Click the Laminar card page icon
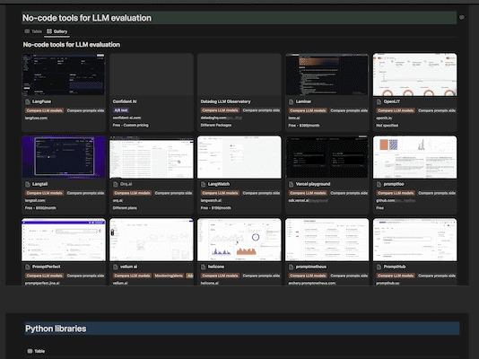479x359 pixels. [292, 101]
